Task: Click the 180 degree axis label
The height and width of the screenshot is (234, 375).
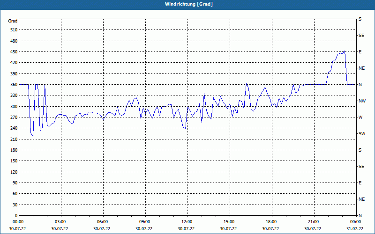Action: click(14, 150)
